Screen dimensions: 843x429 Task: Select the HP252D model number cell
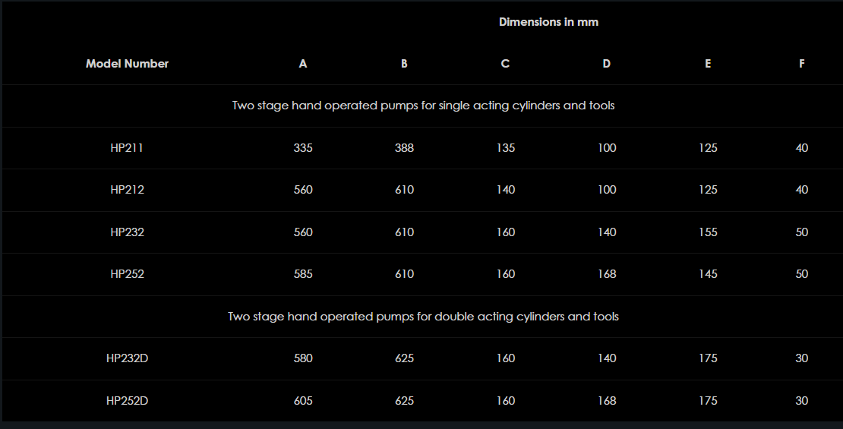click(x=127, y=401)
